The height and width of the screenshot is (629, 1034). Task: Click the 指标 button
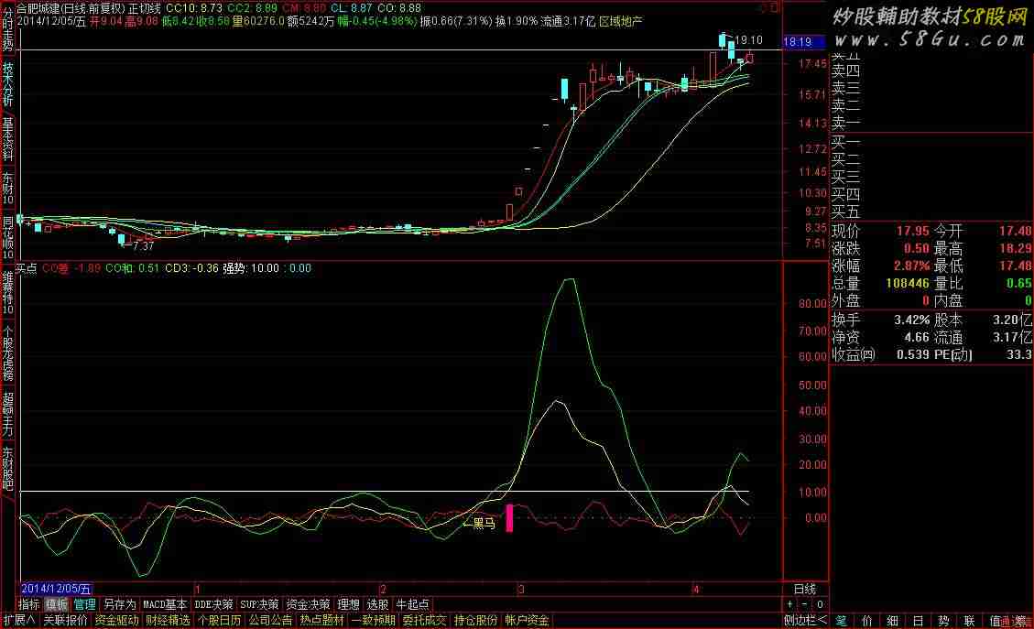[29, 604]
